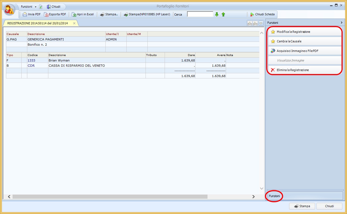Screen dimensions: 347x214
Task: Click into the Cerca search field
Action: click(200, 14)
